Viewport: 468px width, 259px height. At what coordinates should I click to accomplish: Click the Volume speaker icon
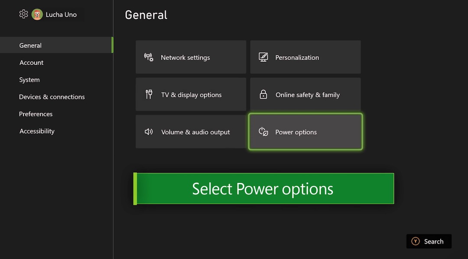pos(149,131)
